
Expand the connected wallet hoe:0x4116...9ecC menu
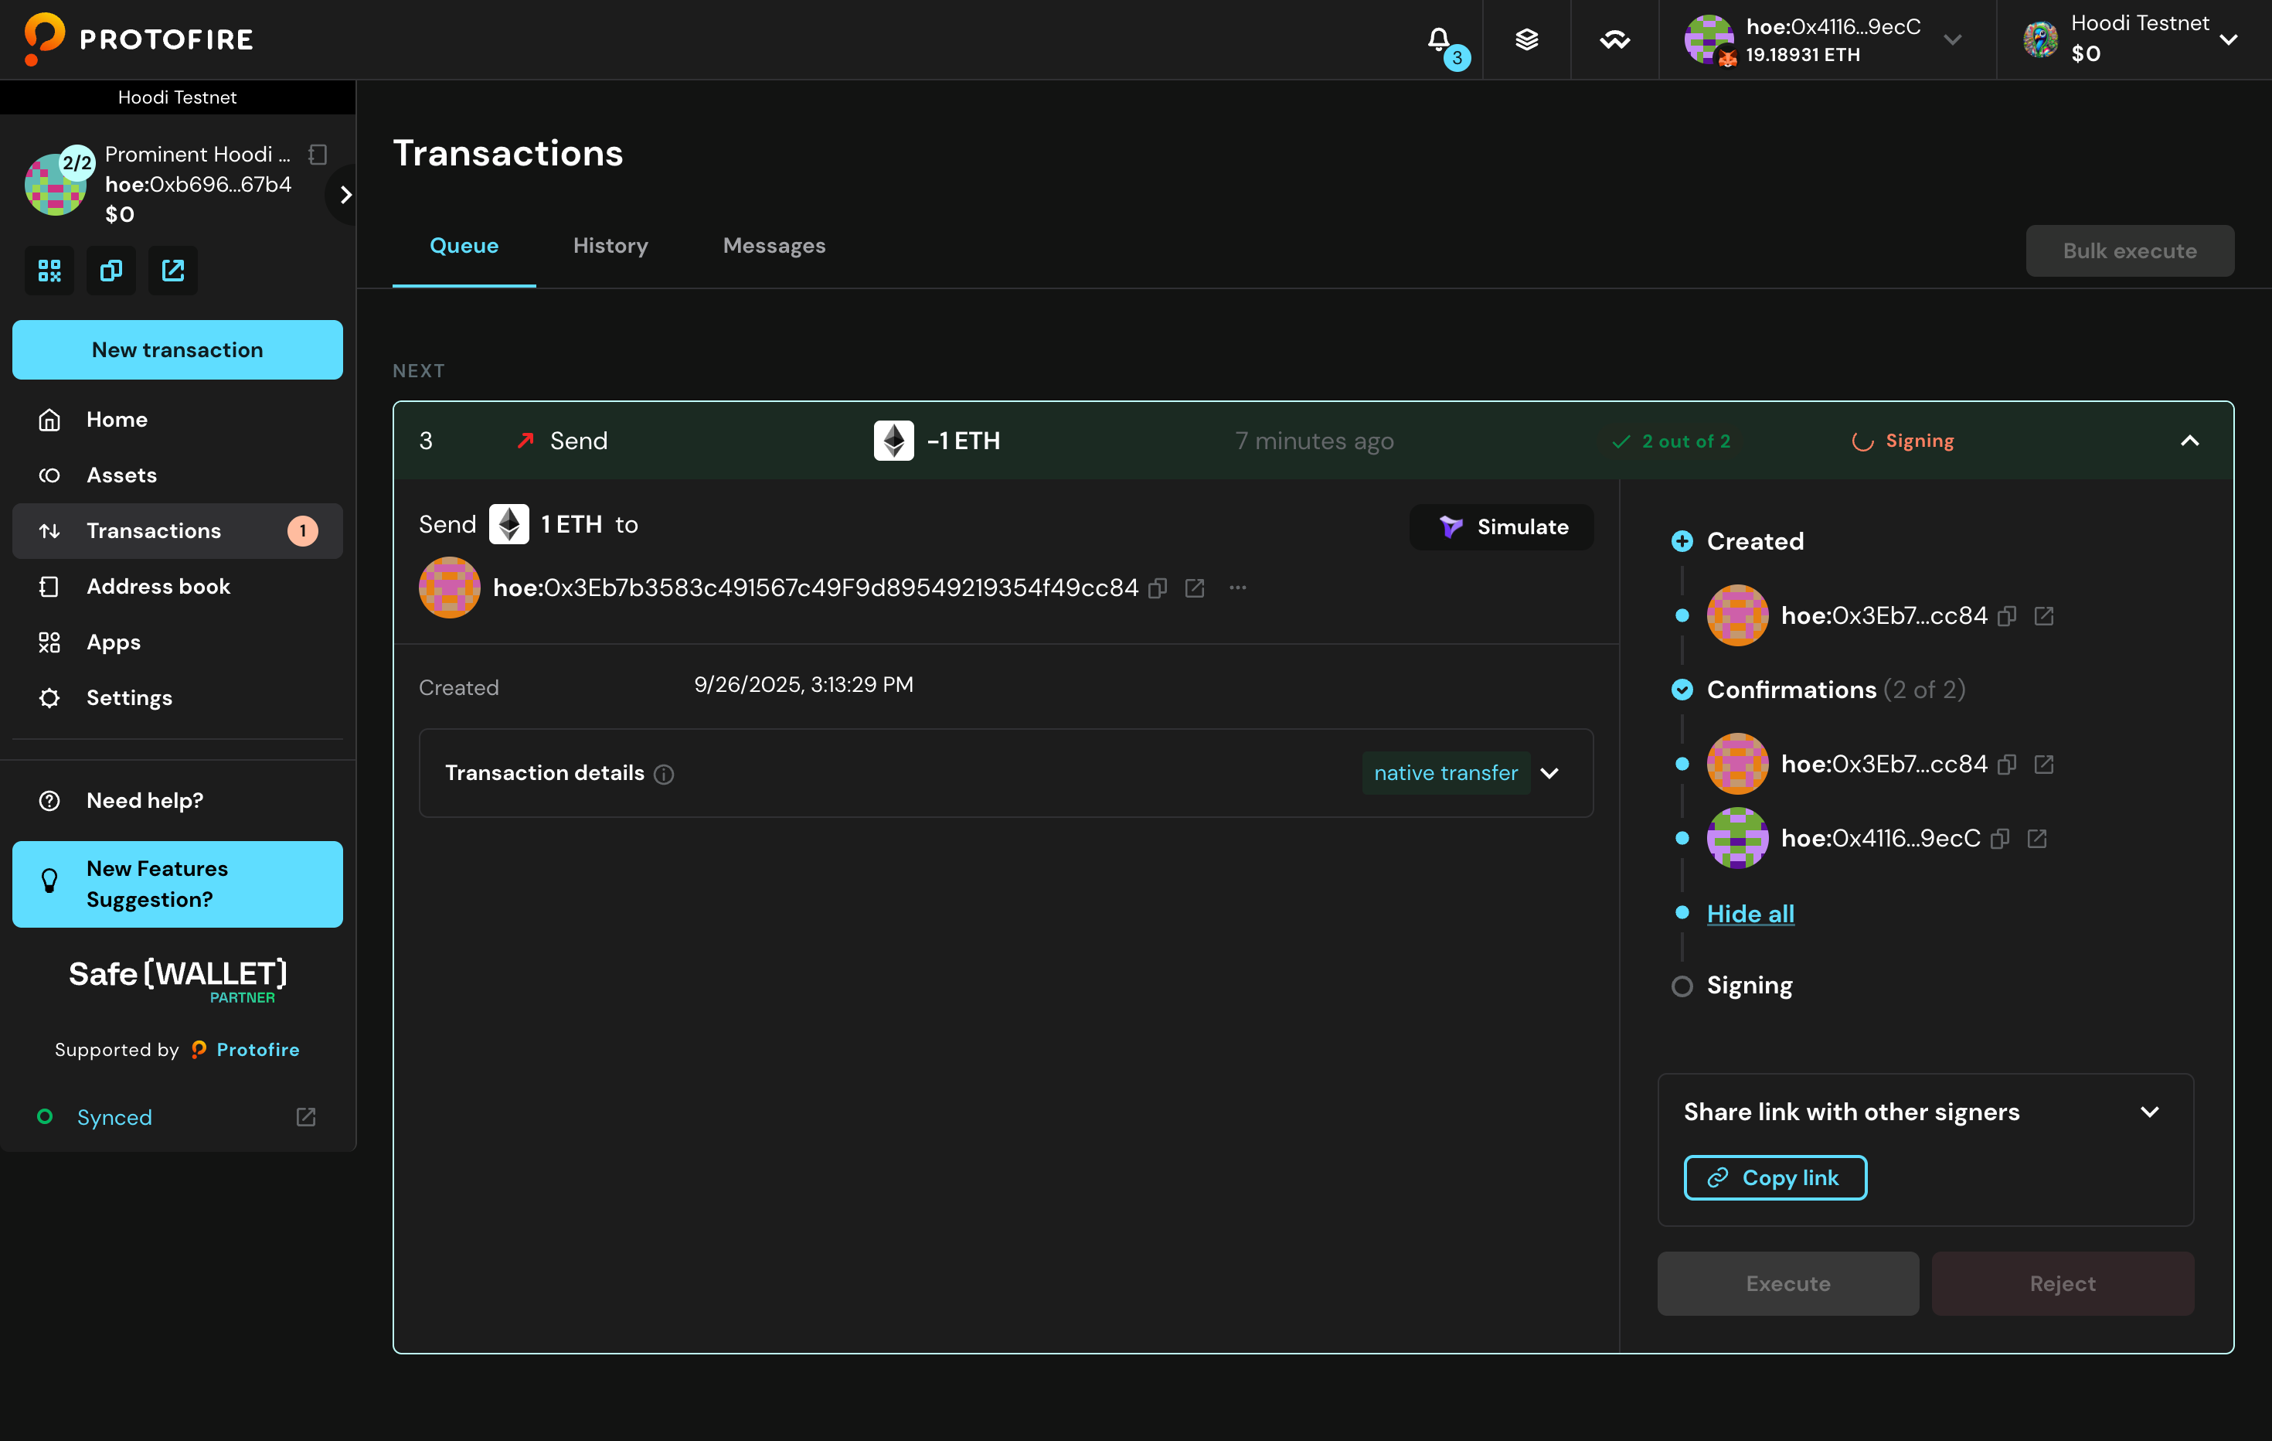[1953, 39]
